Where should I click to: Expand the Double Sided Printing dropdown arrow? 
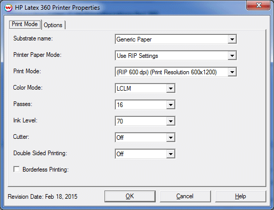tap(171, 154)
